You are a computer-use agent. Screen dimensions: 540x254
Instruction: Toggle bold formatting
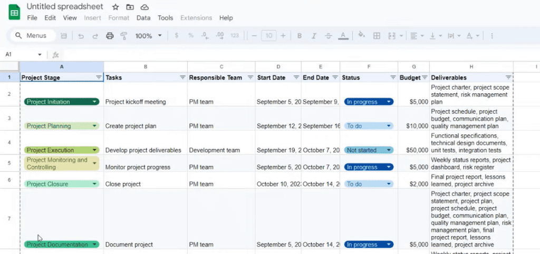(x=300, y=35)
